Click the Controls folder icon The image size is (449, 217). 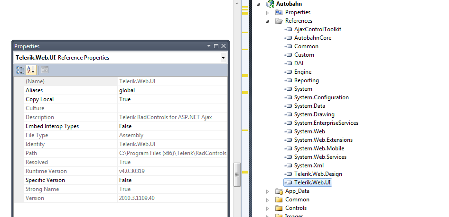point(279,208)
